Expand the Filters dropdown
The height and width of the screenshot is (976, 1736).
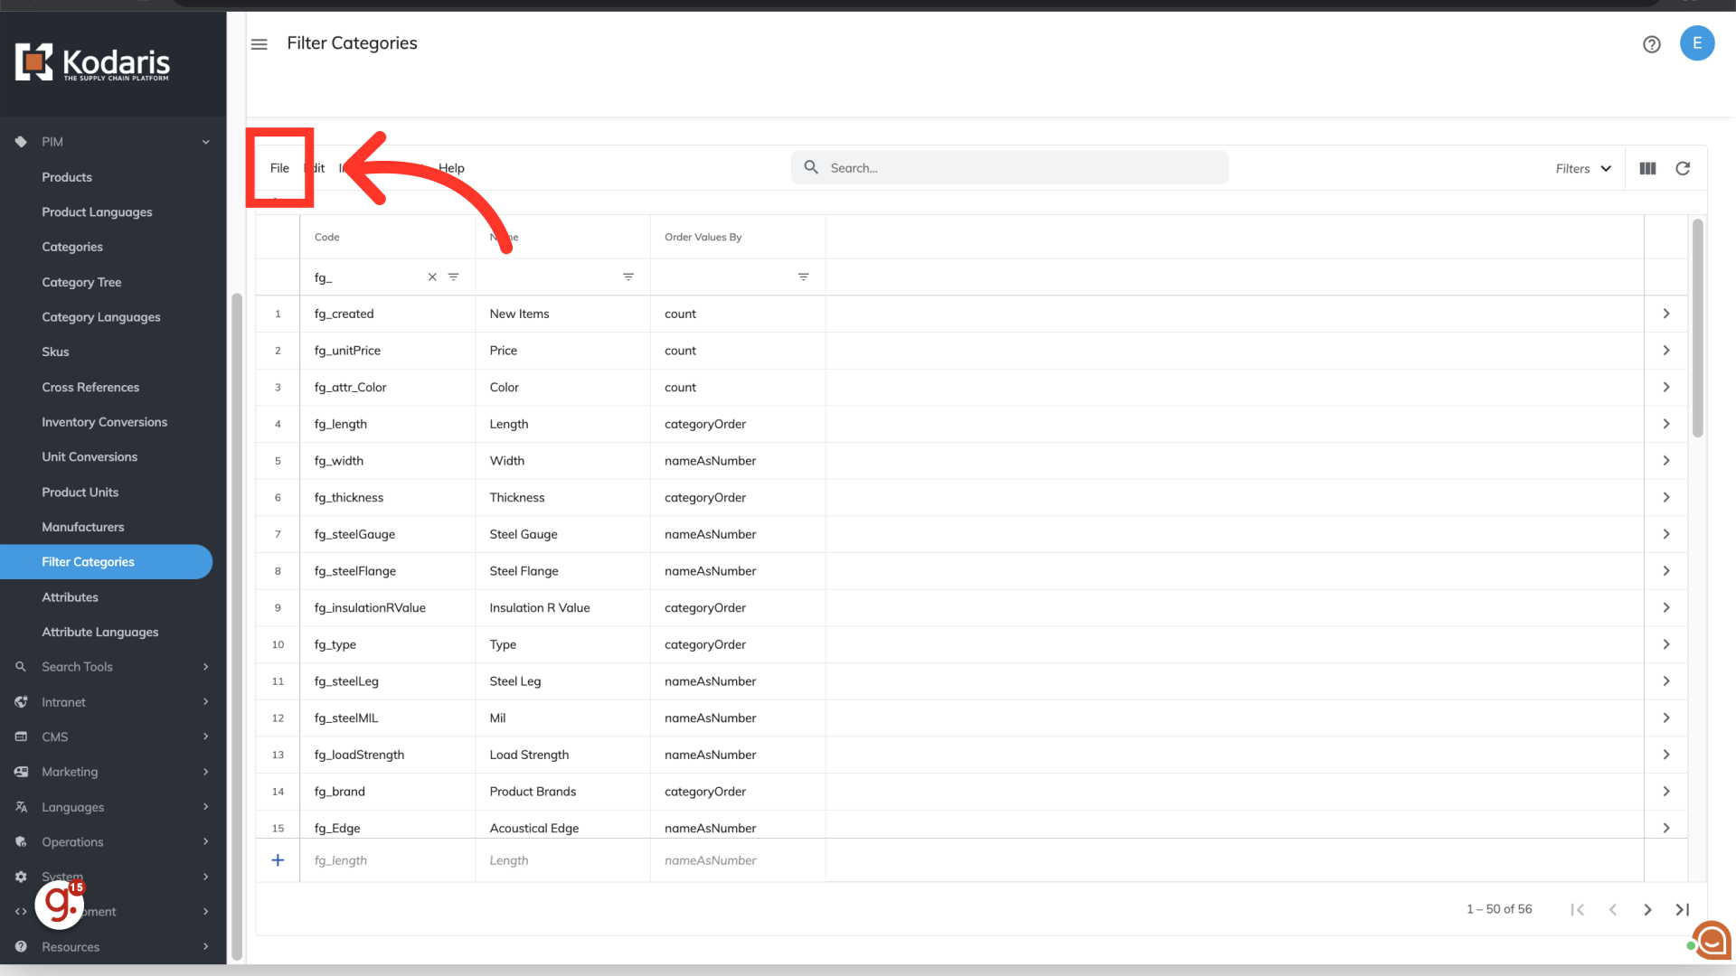(1583, 169)
